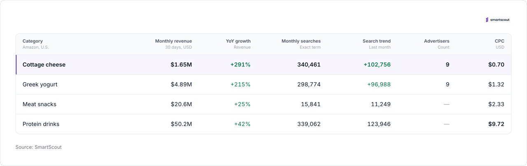
Task: Click the +25% growth value
Action: coord(242,104)
